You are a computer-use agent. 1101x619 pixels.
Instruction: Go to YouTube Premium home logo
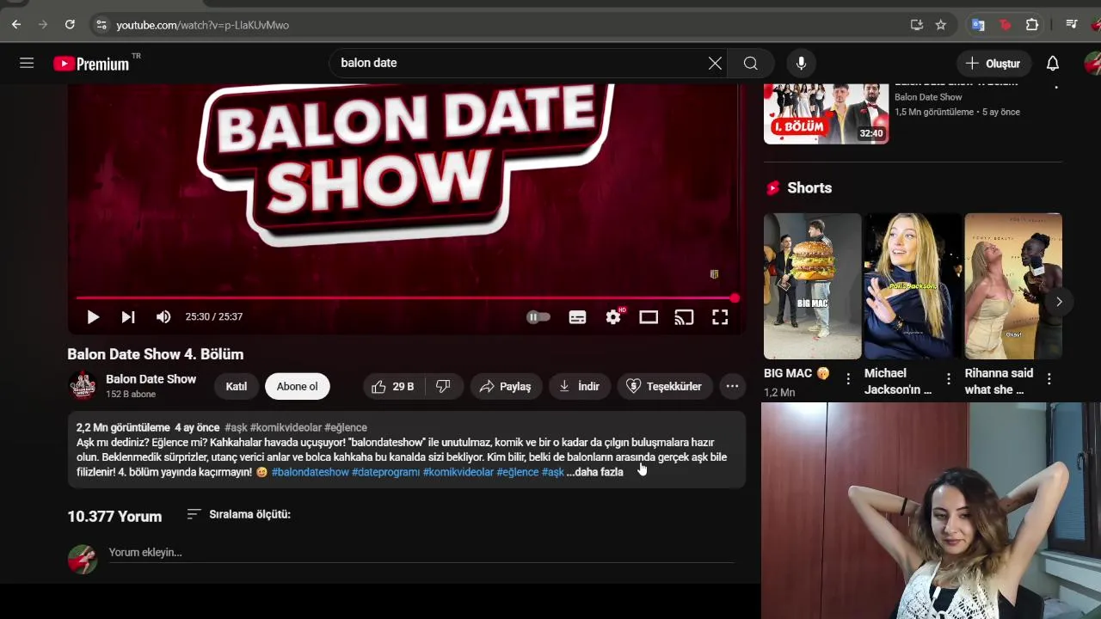(x=91, y=64)
